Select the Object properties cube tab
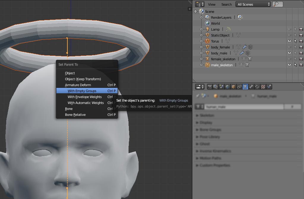Image resolution: width=304 pixels, height=199 pixels. pyautogui.click(x=233, y=87)
